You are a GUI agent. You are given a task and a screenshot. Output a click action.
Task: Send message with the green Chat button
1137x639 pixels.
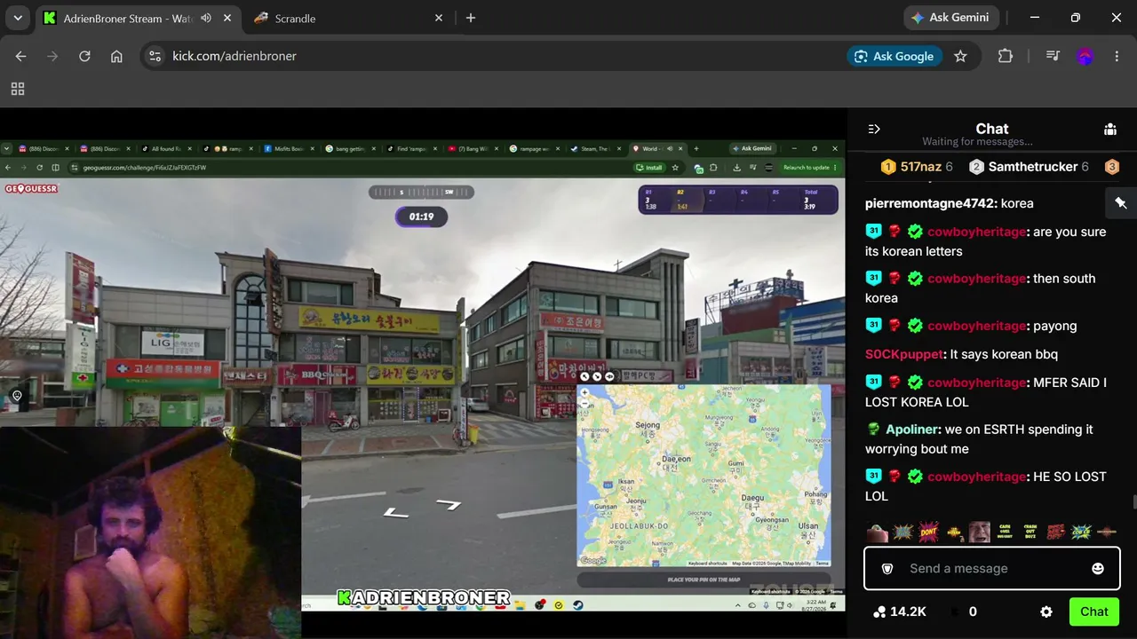click(x=1093, y=611)
